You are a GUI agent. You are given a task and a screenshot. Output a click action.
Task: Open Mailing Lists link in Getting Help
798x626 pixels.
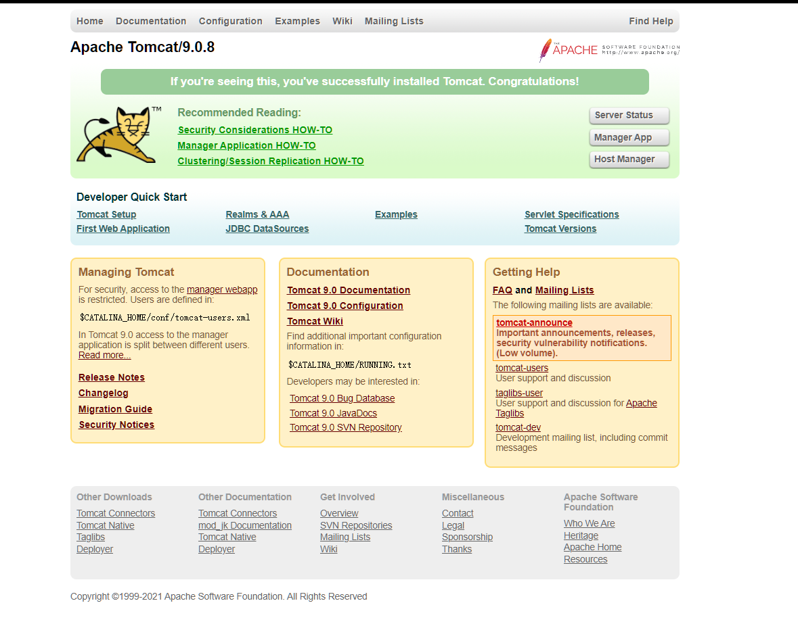(x=564, y=290)
